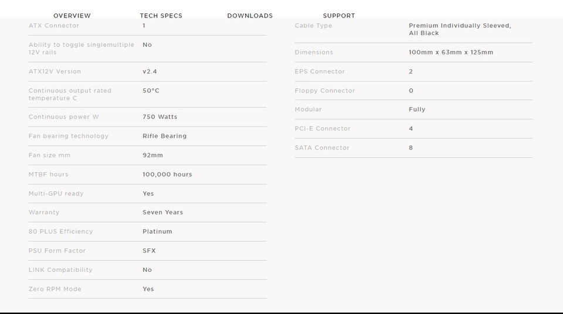Go to the Downloads tab
The image size is (563, 314).
pos(250,15)
